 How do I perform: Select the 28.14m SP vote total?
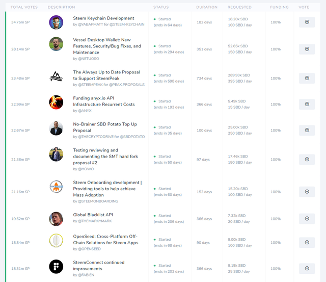[x=20, y=49]
